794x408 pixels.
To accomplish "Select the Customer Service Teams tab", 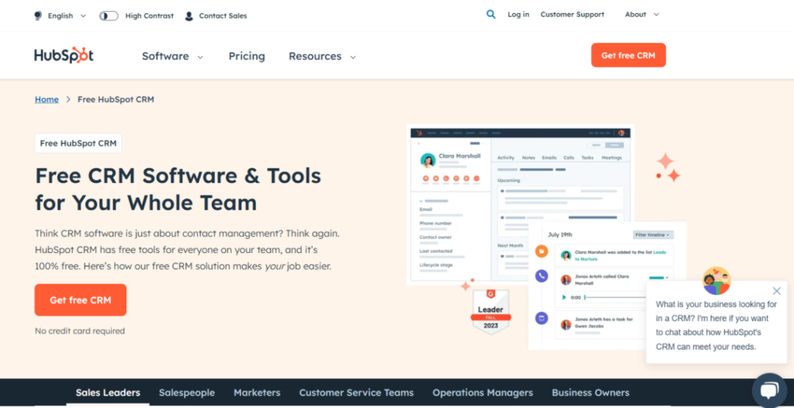I will (357, 392).
